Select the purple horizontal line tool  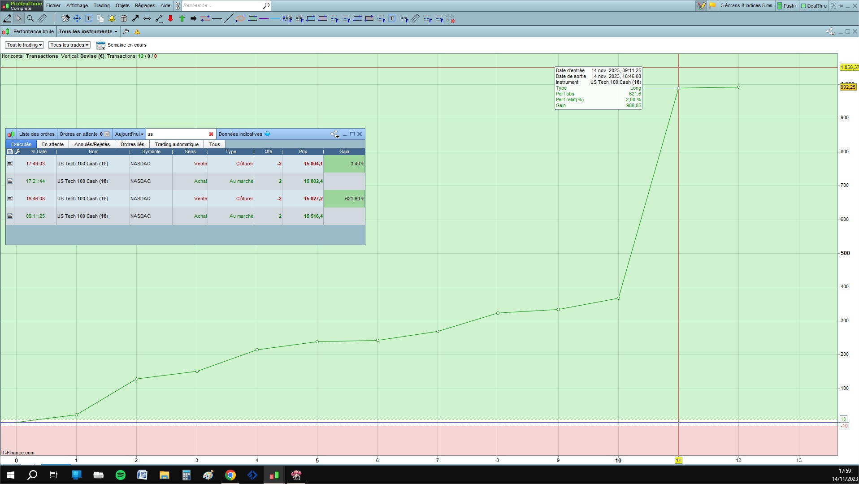(264, 18)
